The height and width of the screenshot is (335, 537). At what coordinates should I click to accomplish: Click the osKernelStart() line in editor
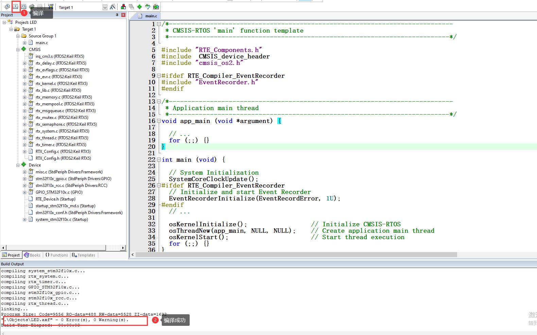coord(198,237)
